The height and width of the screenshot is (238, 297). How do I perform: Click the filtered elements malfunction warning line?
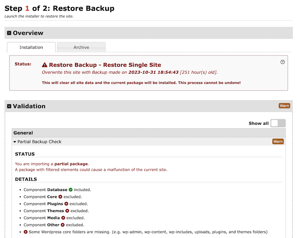click(91, 170)
